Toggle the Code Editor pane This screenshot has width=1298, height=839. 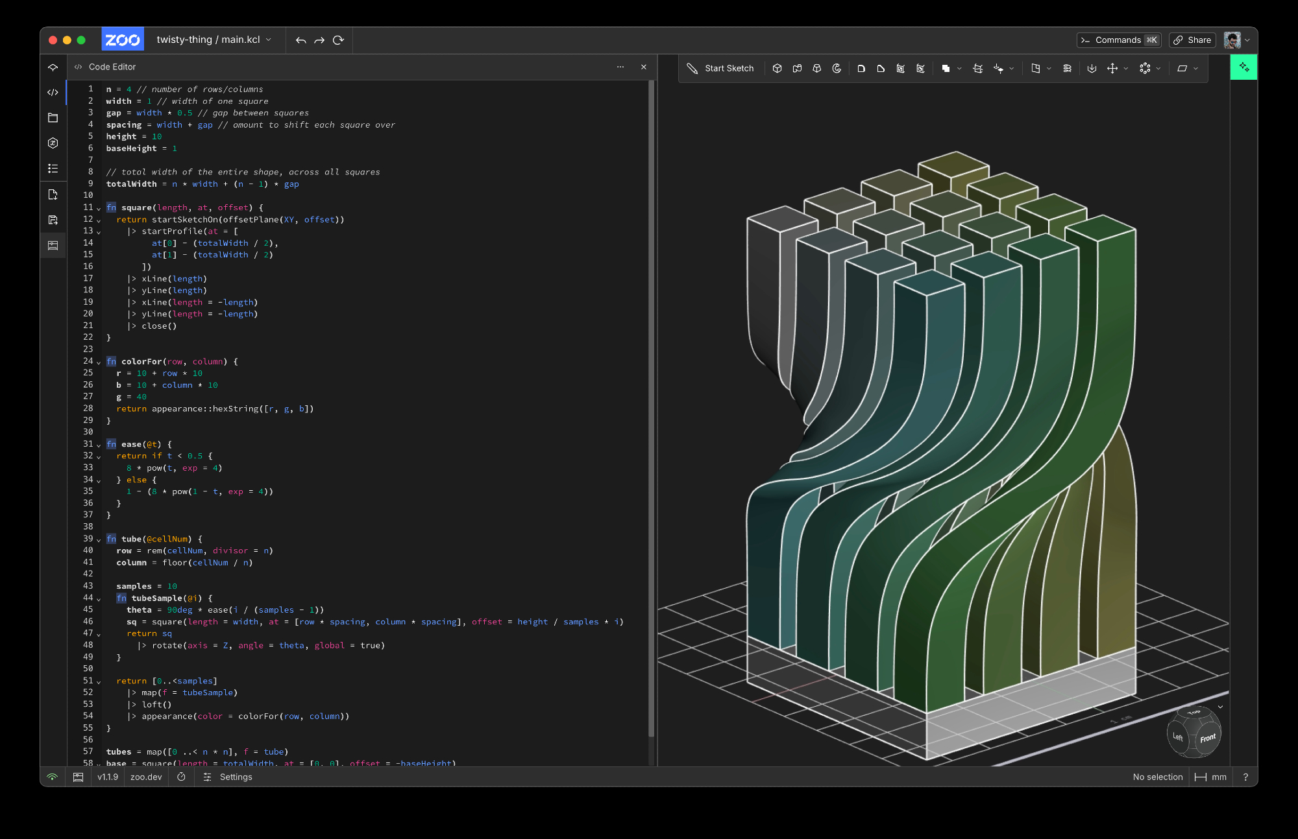click(x=53, y=92)
